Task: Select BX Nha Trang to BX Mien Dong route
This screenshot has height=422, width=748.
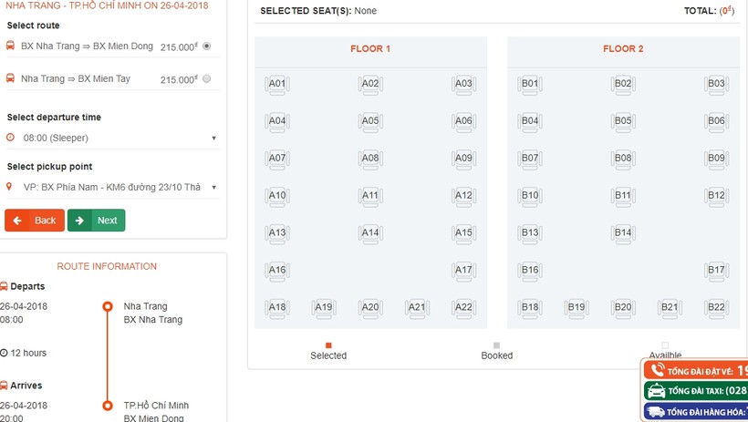Action: pos(206,46)
